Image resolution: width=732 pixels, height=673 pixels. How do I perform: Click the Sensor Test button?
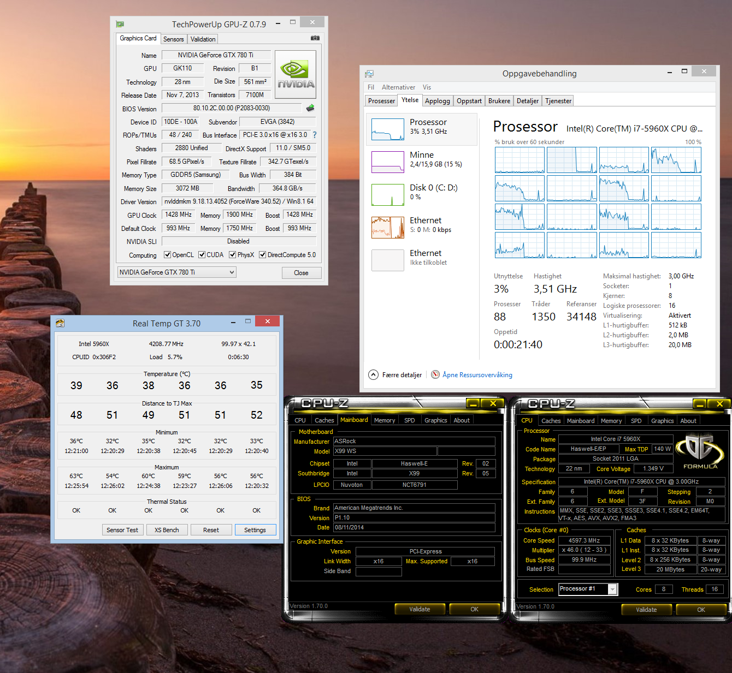pos(122,530)
